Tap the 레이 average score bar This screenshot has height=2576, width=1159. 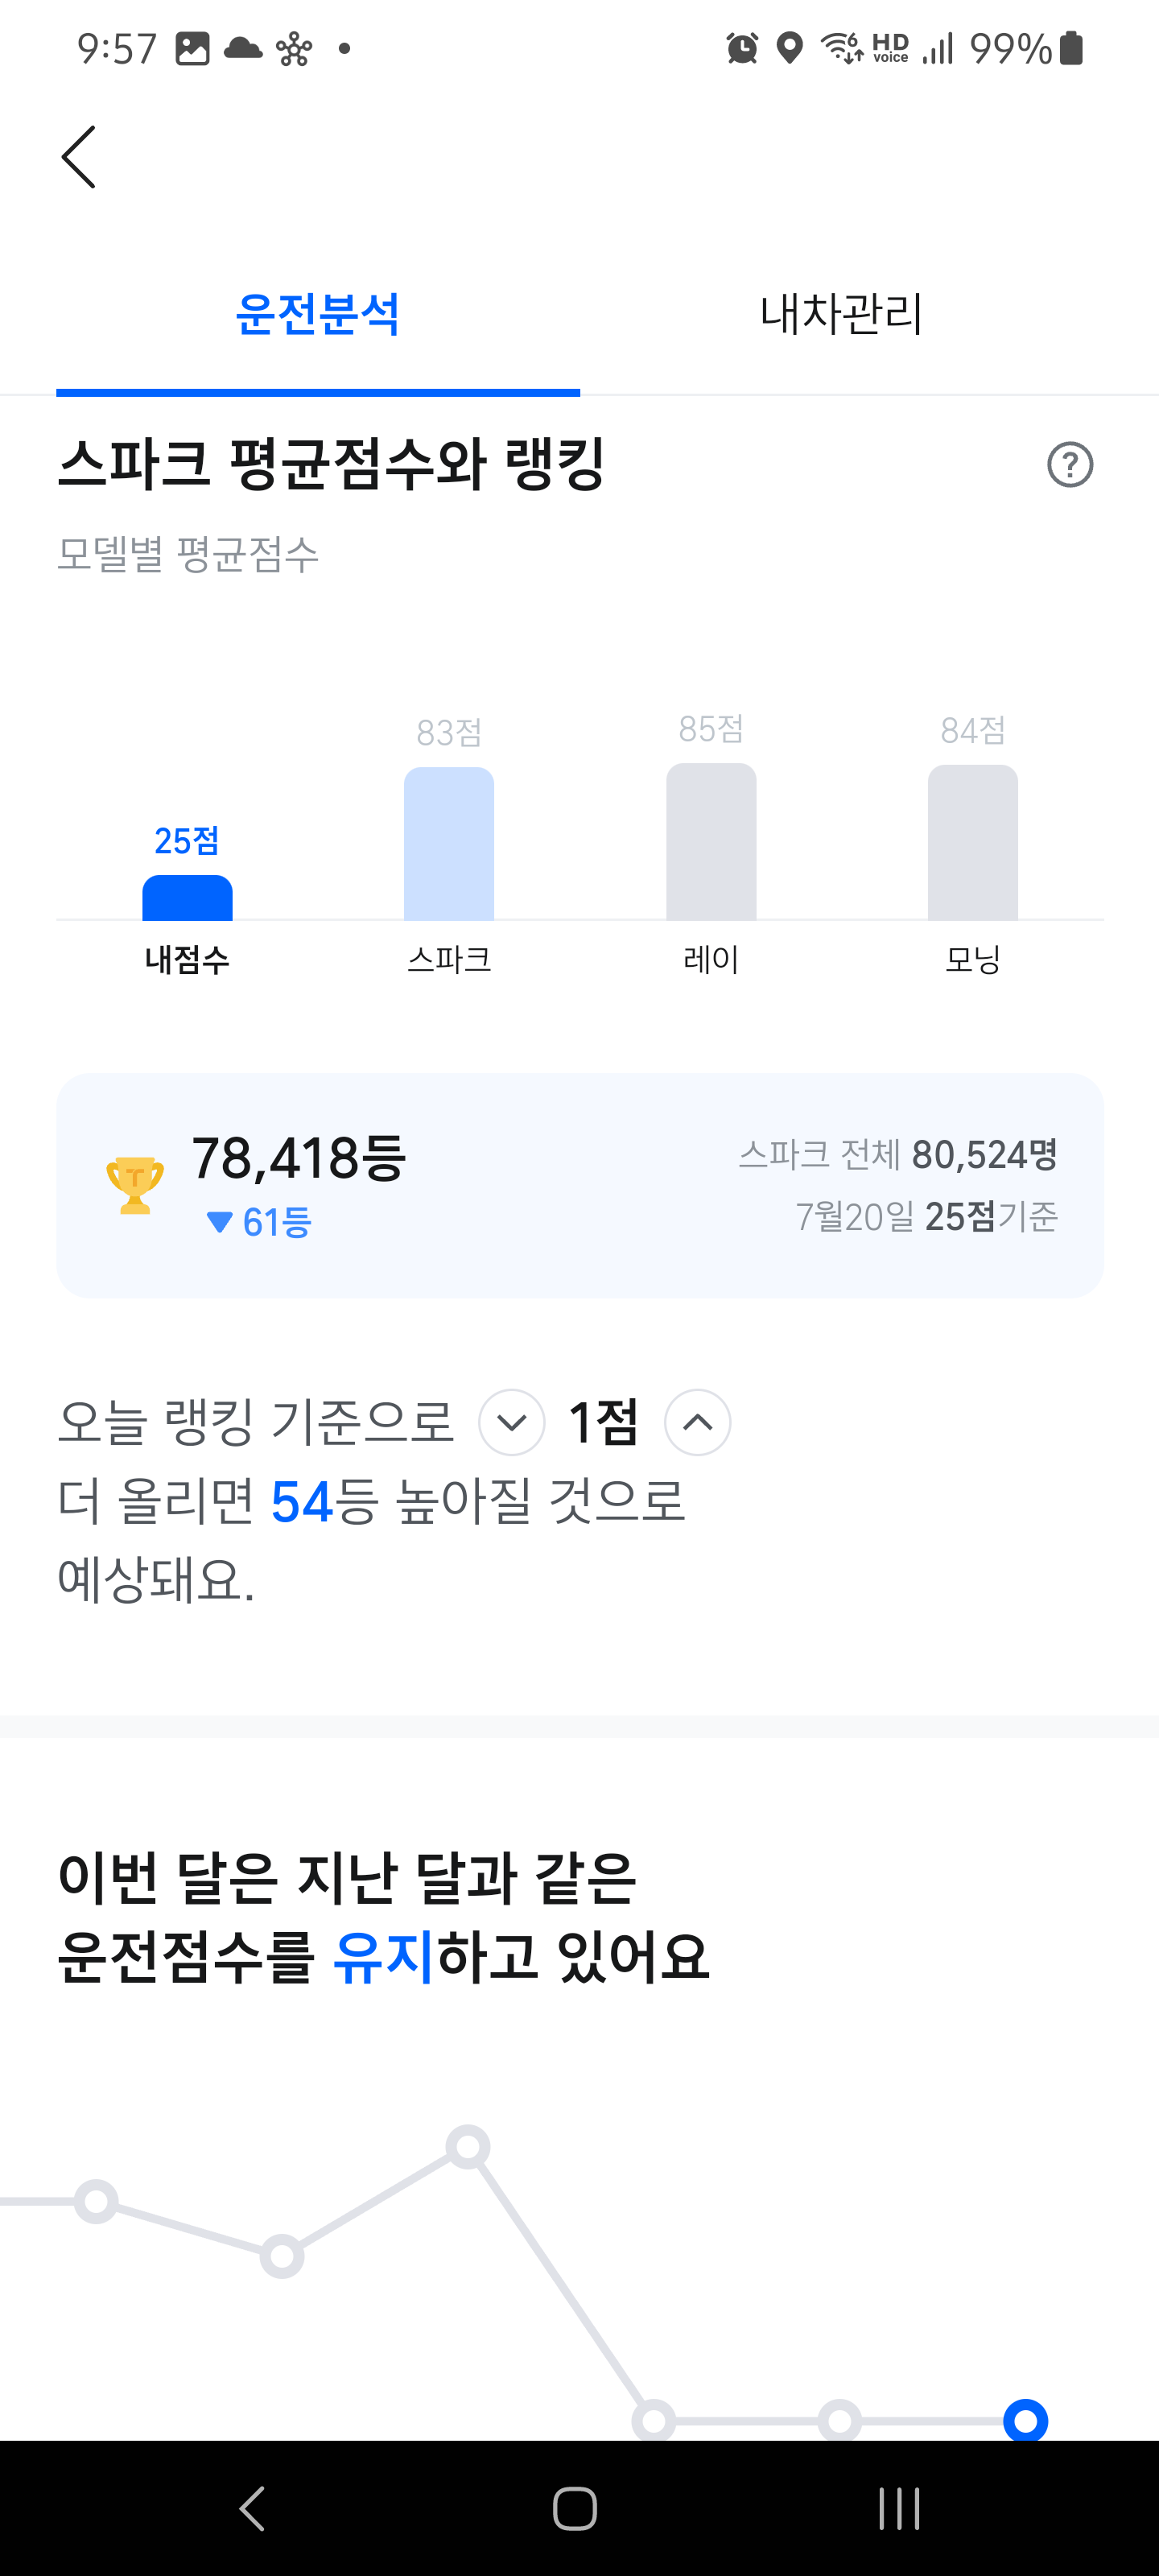click(x=711, y=841)
